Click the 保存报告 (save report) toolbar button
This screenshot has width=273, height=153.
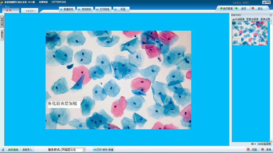85,9
